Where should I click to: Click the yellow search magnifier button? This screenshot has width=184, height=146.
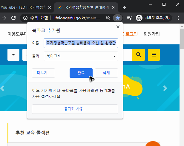tap(139, 55)
